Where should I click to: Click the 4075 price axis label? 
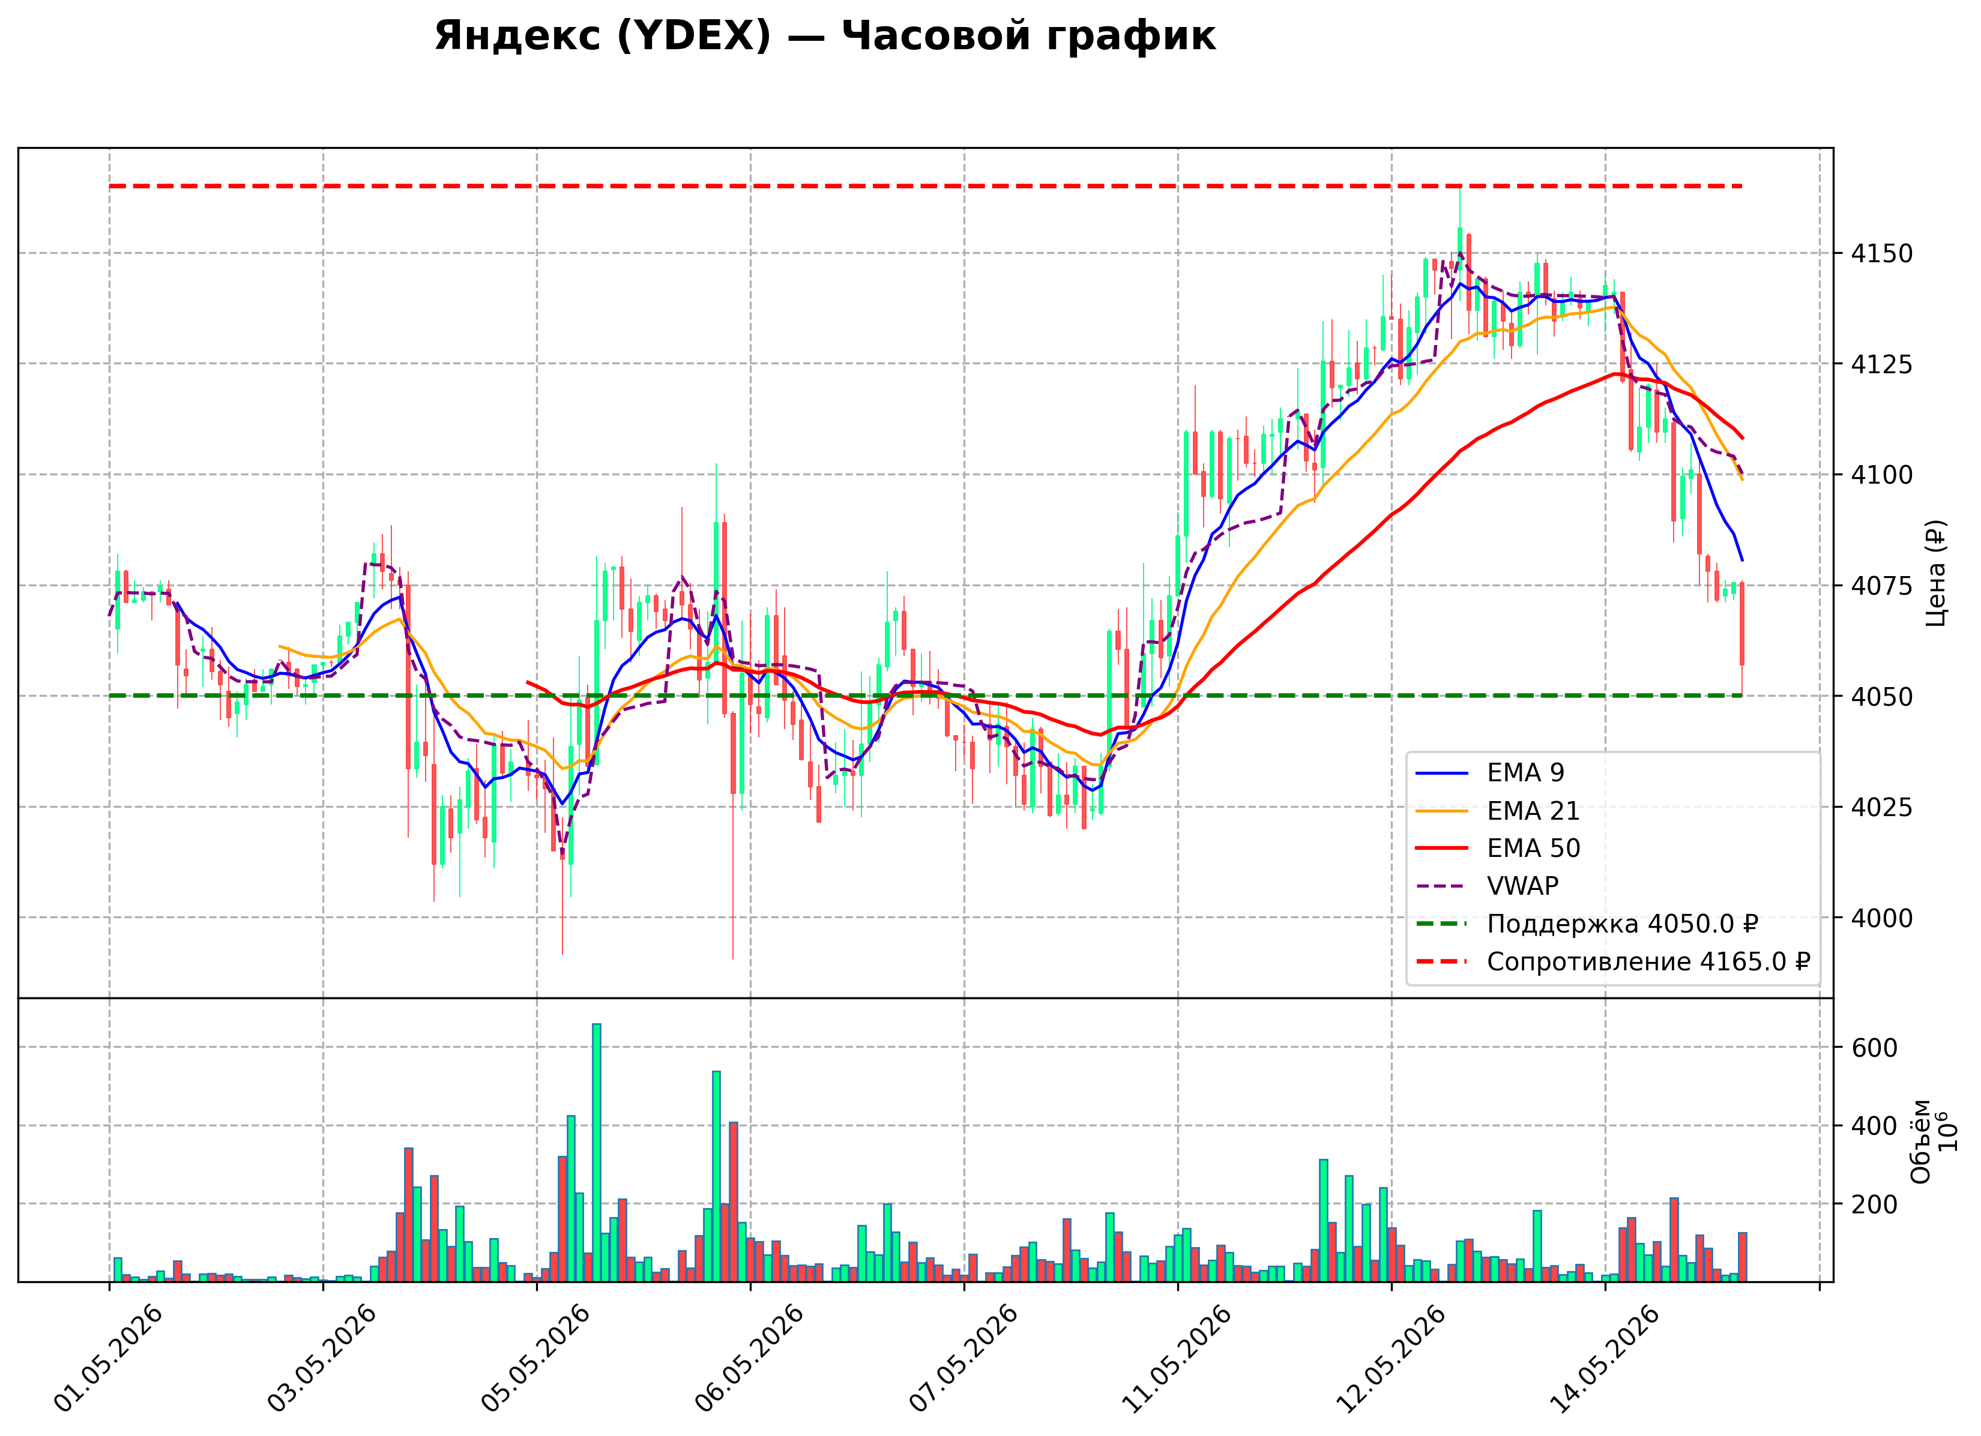tap(1883, 586)
